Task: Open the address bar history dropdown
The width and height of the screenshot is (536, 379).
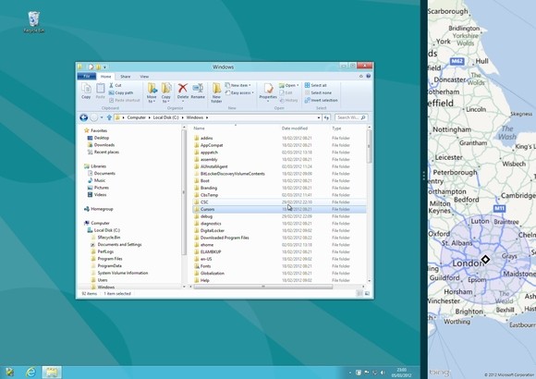Action: point(319,117)
